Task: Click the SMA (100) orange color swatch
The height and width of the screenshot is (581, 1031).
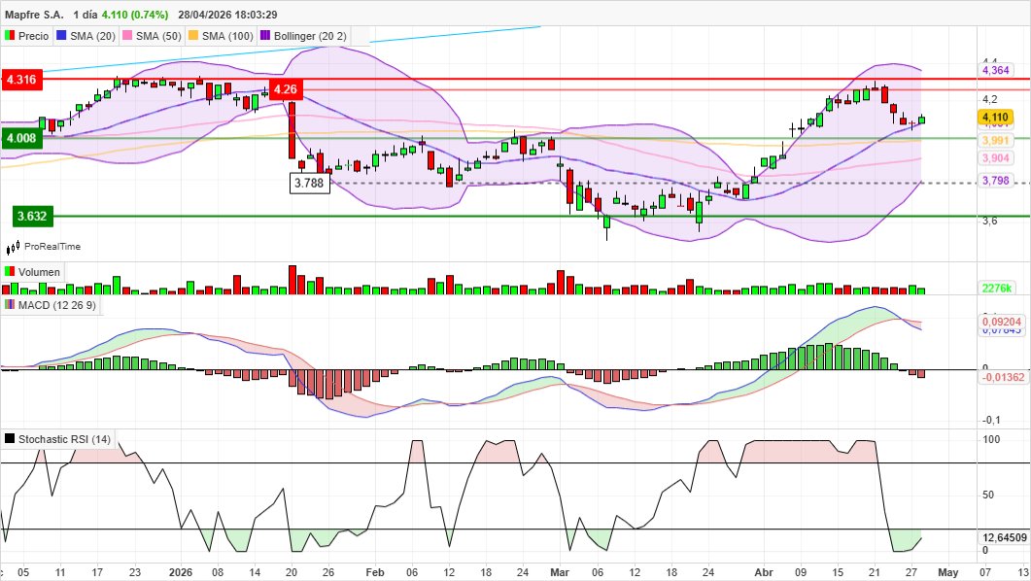Action: [193, 36]
